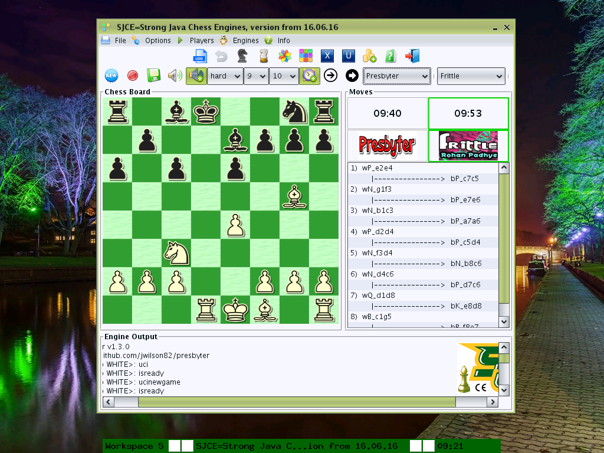Toggle the clock-add timer option

[x=309, y=75]
